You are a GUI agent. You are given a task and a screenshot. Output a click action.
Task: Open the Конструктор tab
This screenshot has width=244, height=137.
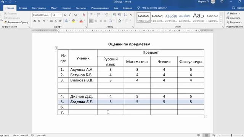tap(39, 8)
